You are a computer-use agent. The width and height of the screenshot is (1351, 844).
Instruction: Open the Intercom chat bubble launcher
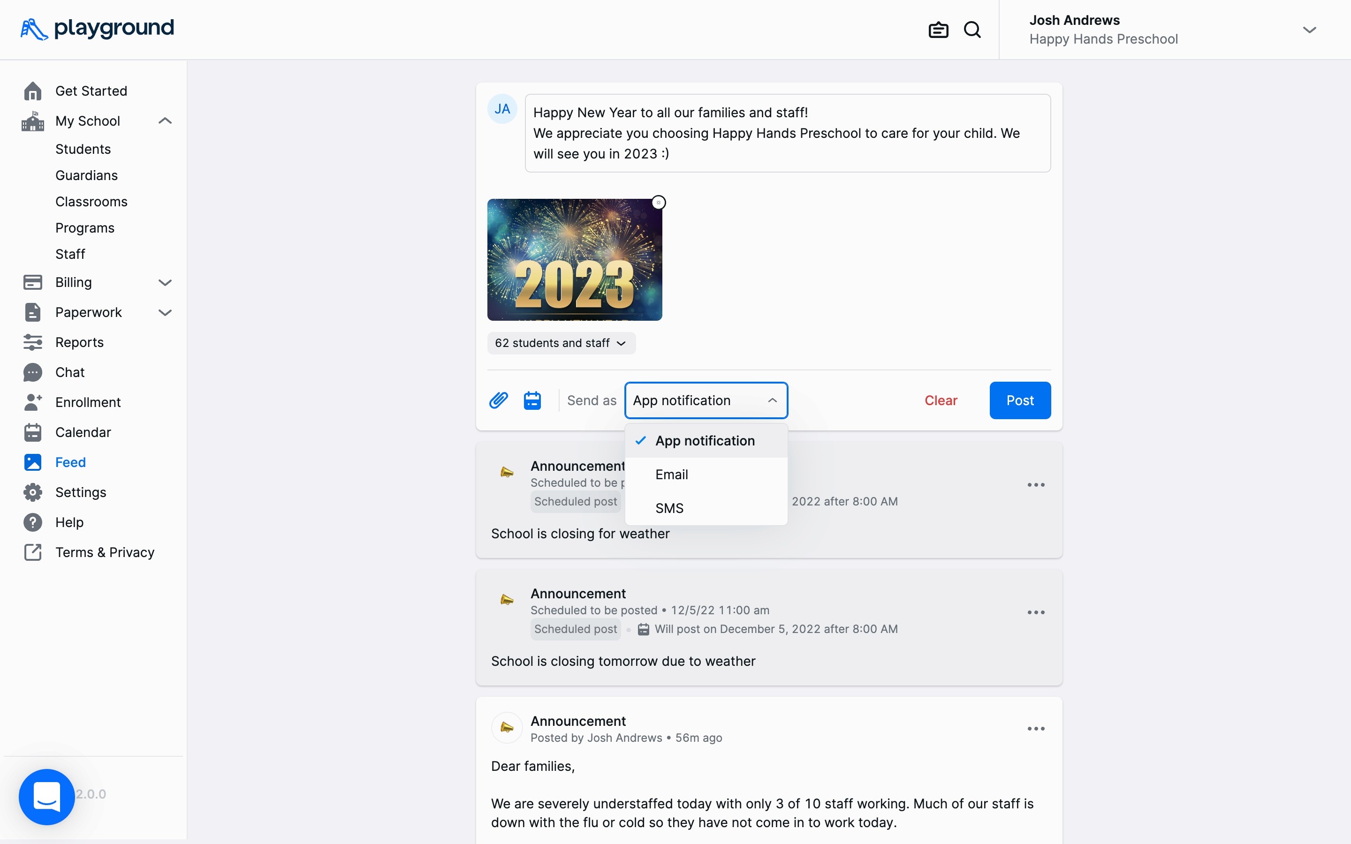tap(47, 797)
